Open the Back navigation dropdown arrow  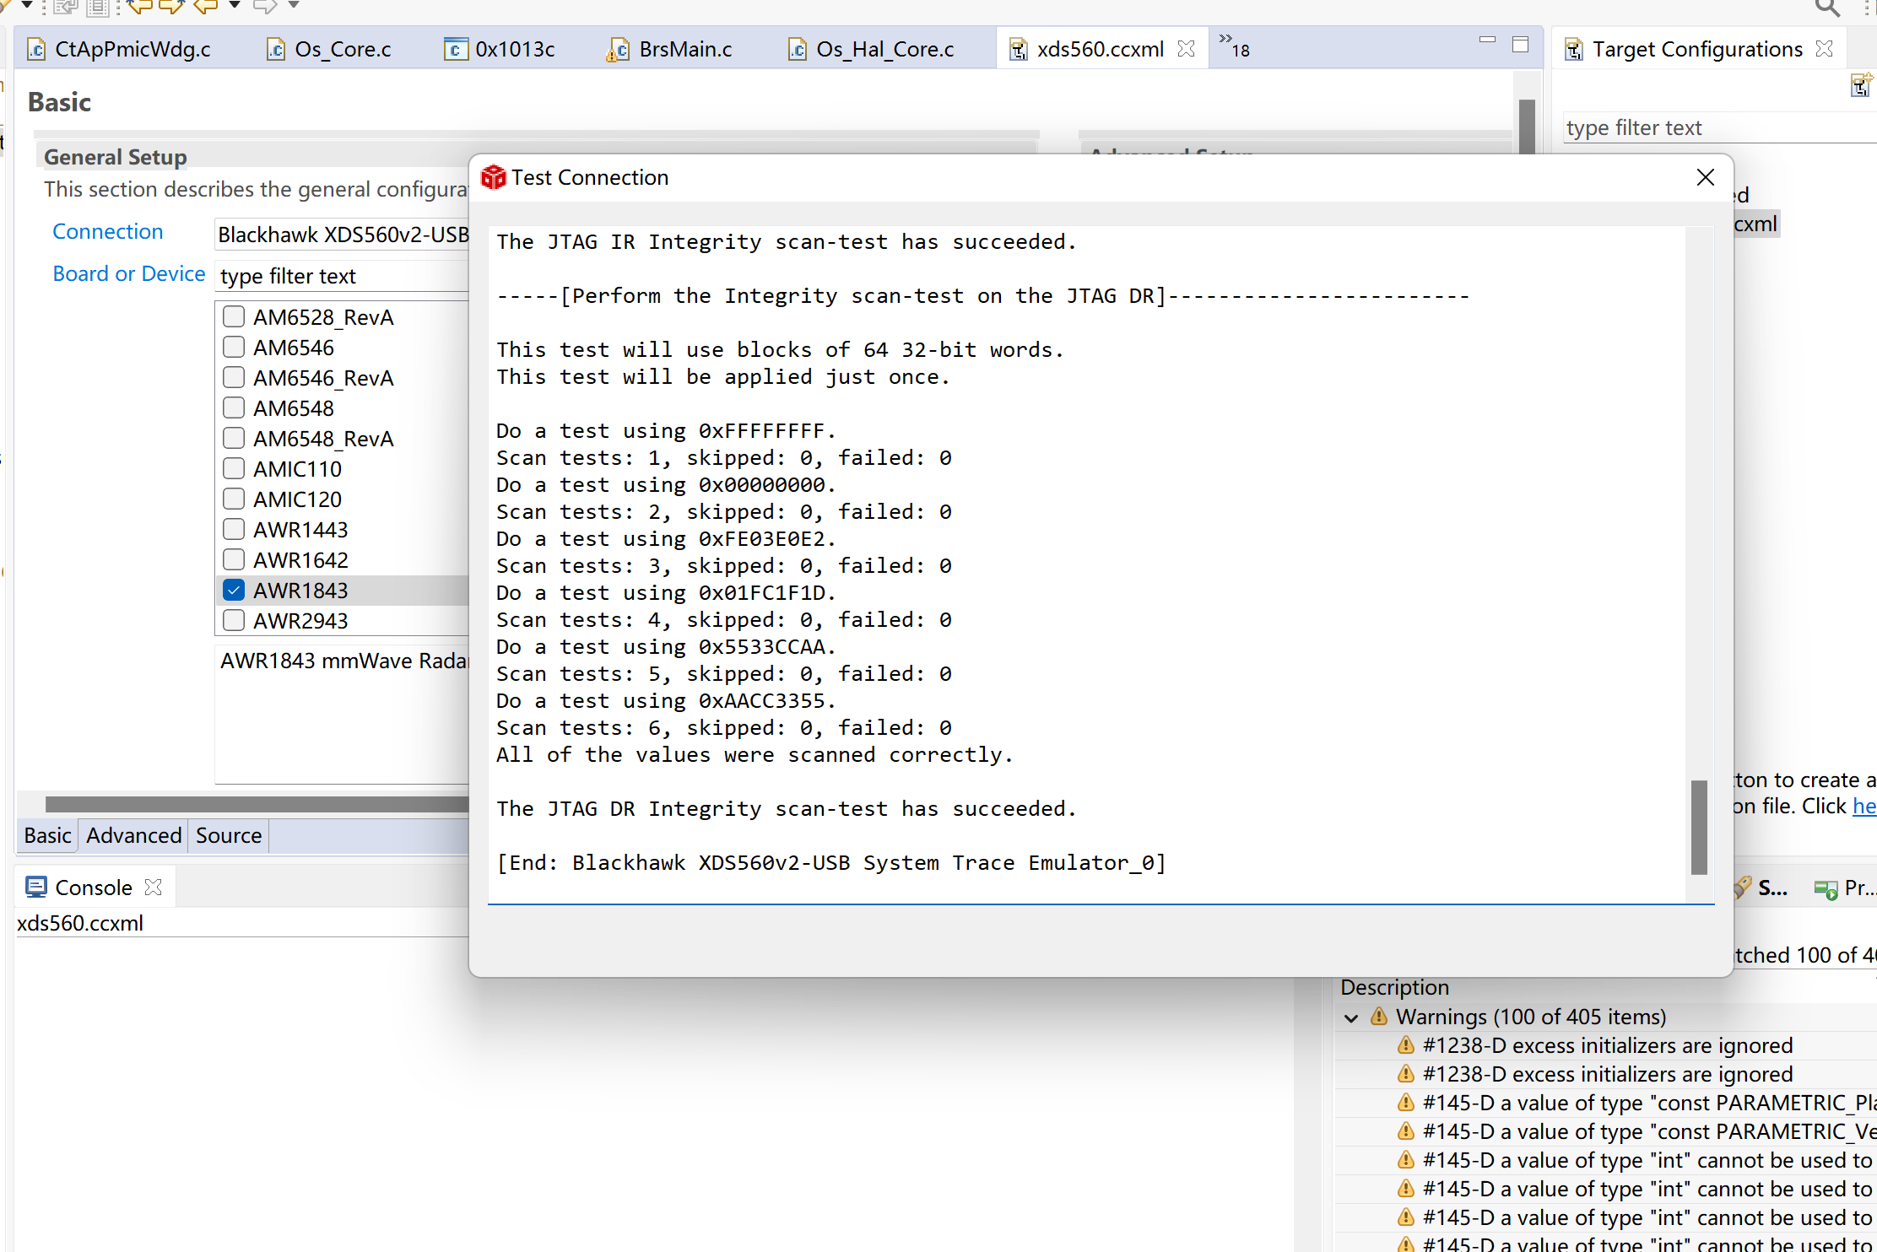(x=234, y=8)
